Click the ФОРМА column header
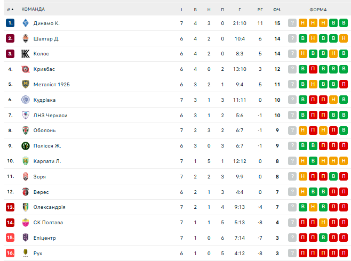 (x=318, y=9)
